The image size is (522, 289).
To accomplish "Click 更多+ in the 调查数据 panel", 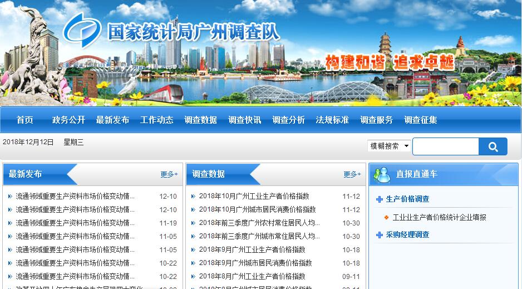I will pyautogui.click(x=352, y=174).
